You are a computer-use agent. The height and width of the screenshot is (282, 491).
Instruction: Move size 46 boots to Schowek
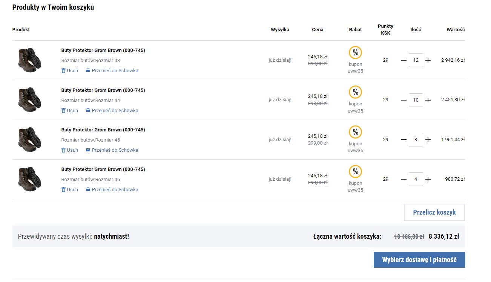112,190
